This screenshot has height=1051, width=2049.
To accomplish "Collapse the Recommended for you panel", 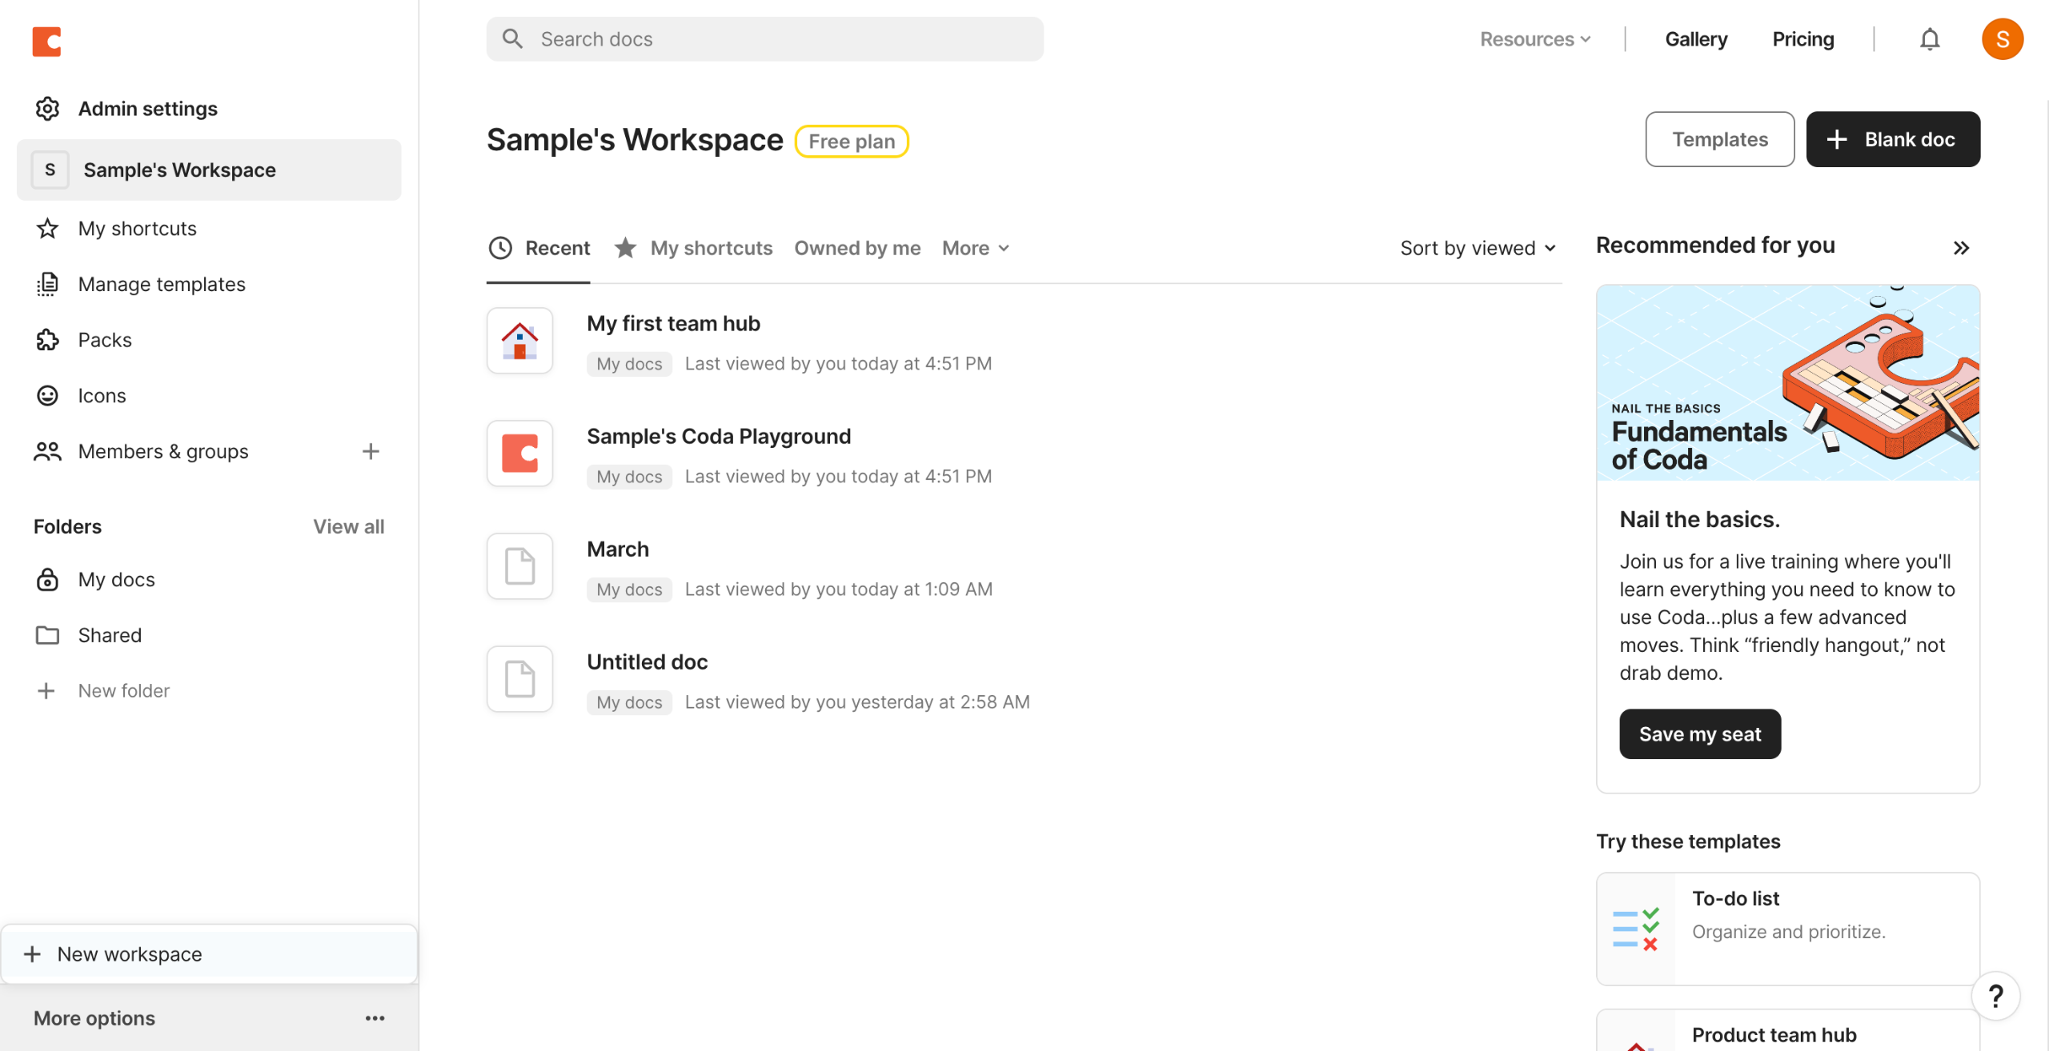I will [1960, 248].
